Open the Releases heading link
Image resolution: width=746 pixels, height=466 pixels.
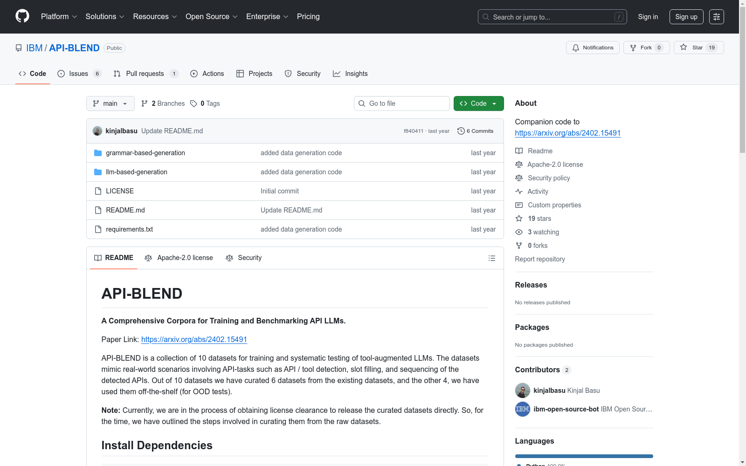pos(531,285)
